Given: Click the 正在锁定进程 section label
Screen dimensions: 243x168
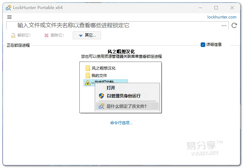Looking at the screenshot, I should click(18, 45).
